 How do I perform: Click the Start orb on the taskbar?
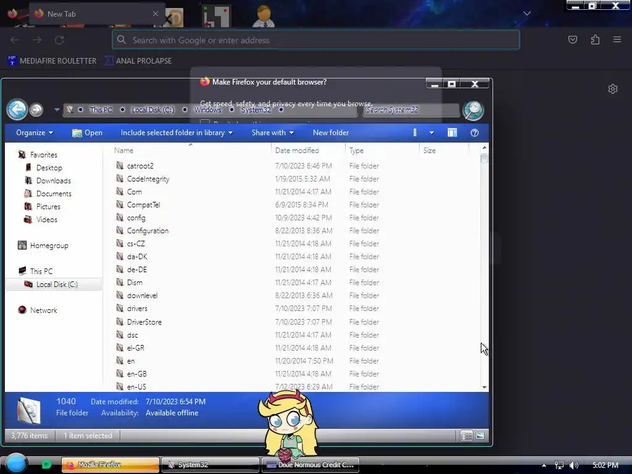pos(15,464)
